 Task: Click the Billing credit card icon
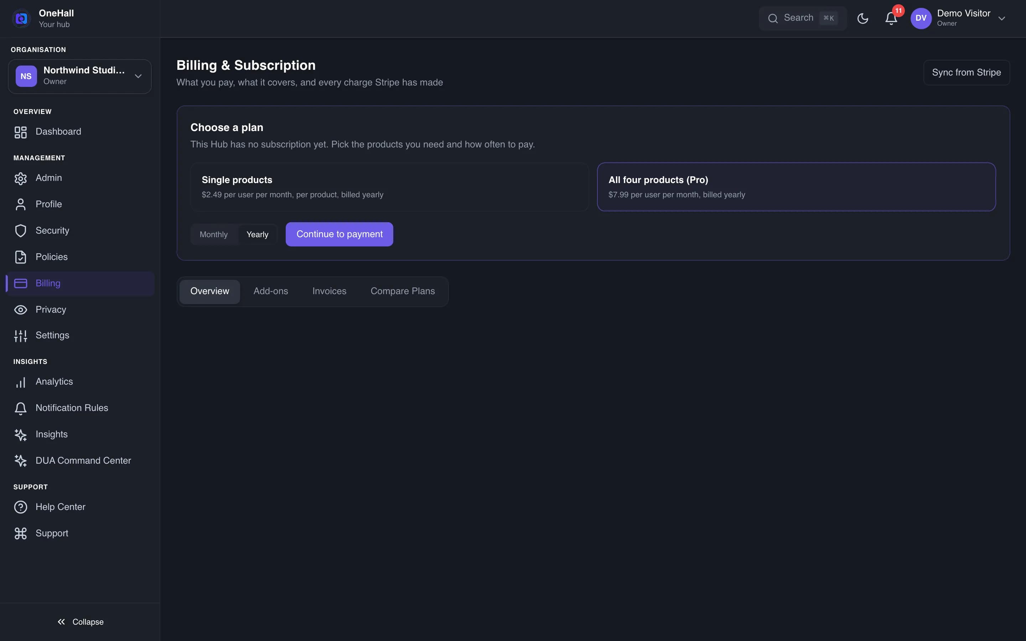(20, 283)
